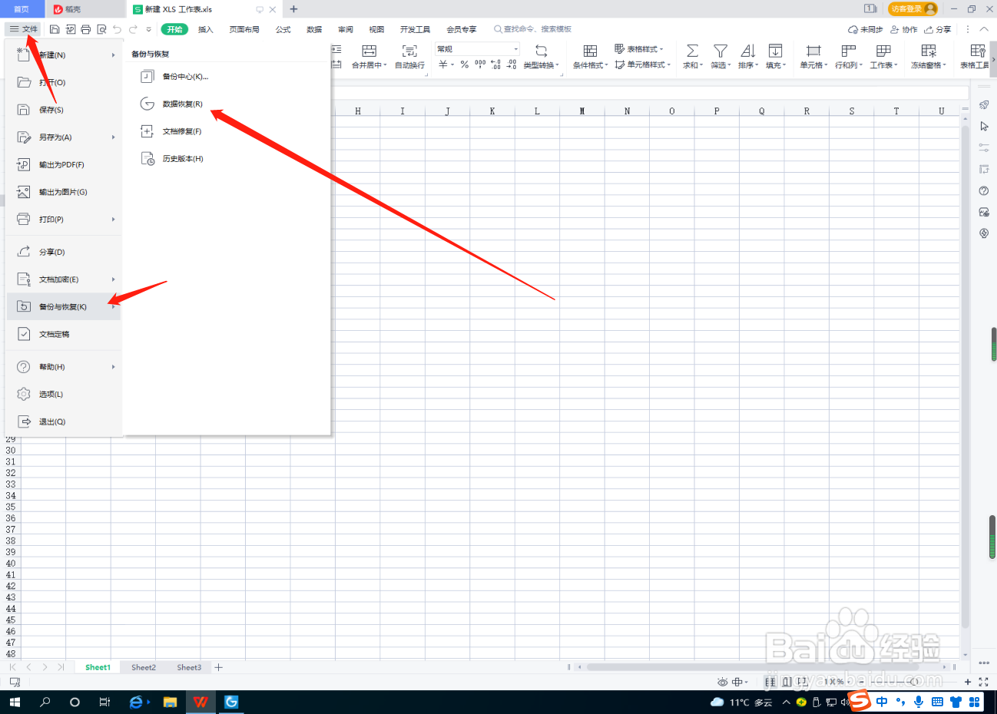Viewport: 997px width, 714px height.
Task: Click the File (文件) menu button
Action: [x=23, y=29]
